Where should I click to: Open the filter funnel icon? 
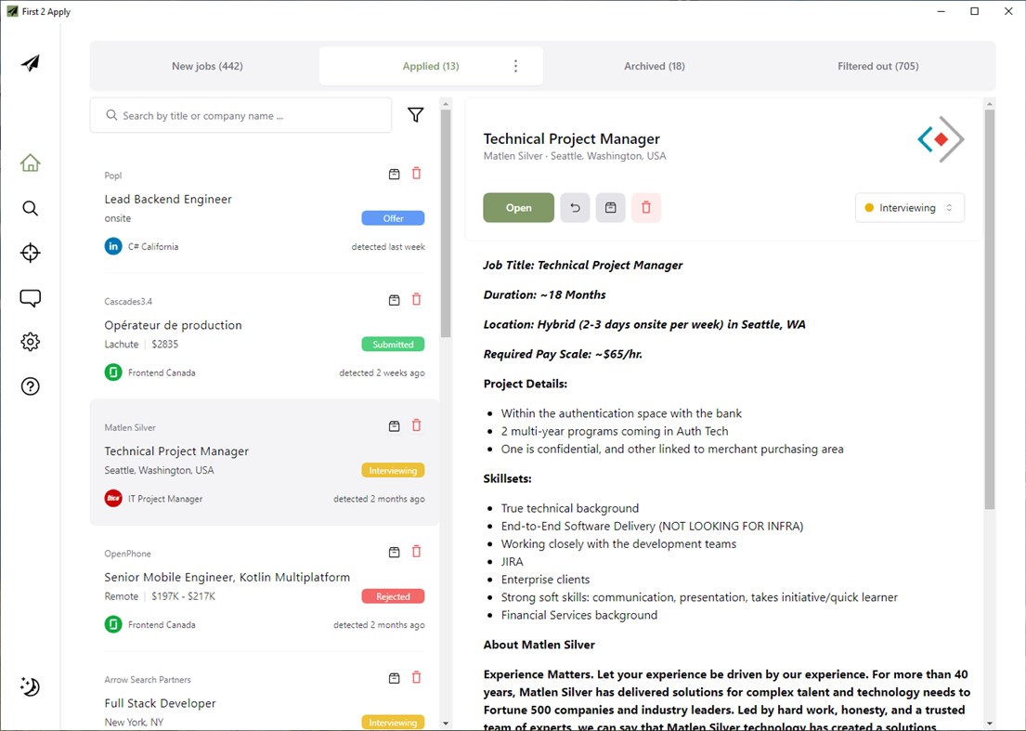click(416, 115)
